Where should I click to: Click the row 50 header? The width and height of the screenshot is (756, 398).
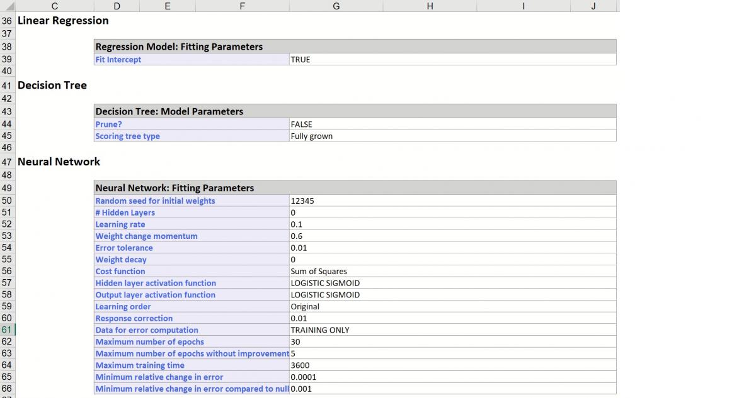(x=6, y=201)
